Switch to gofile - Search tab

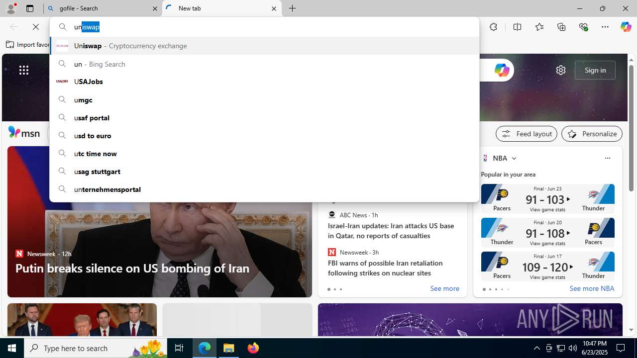(103, 8)
